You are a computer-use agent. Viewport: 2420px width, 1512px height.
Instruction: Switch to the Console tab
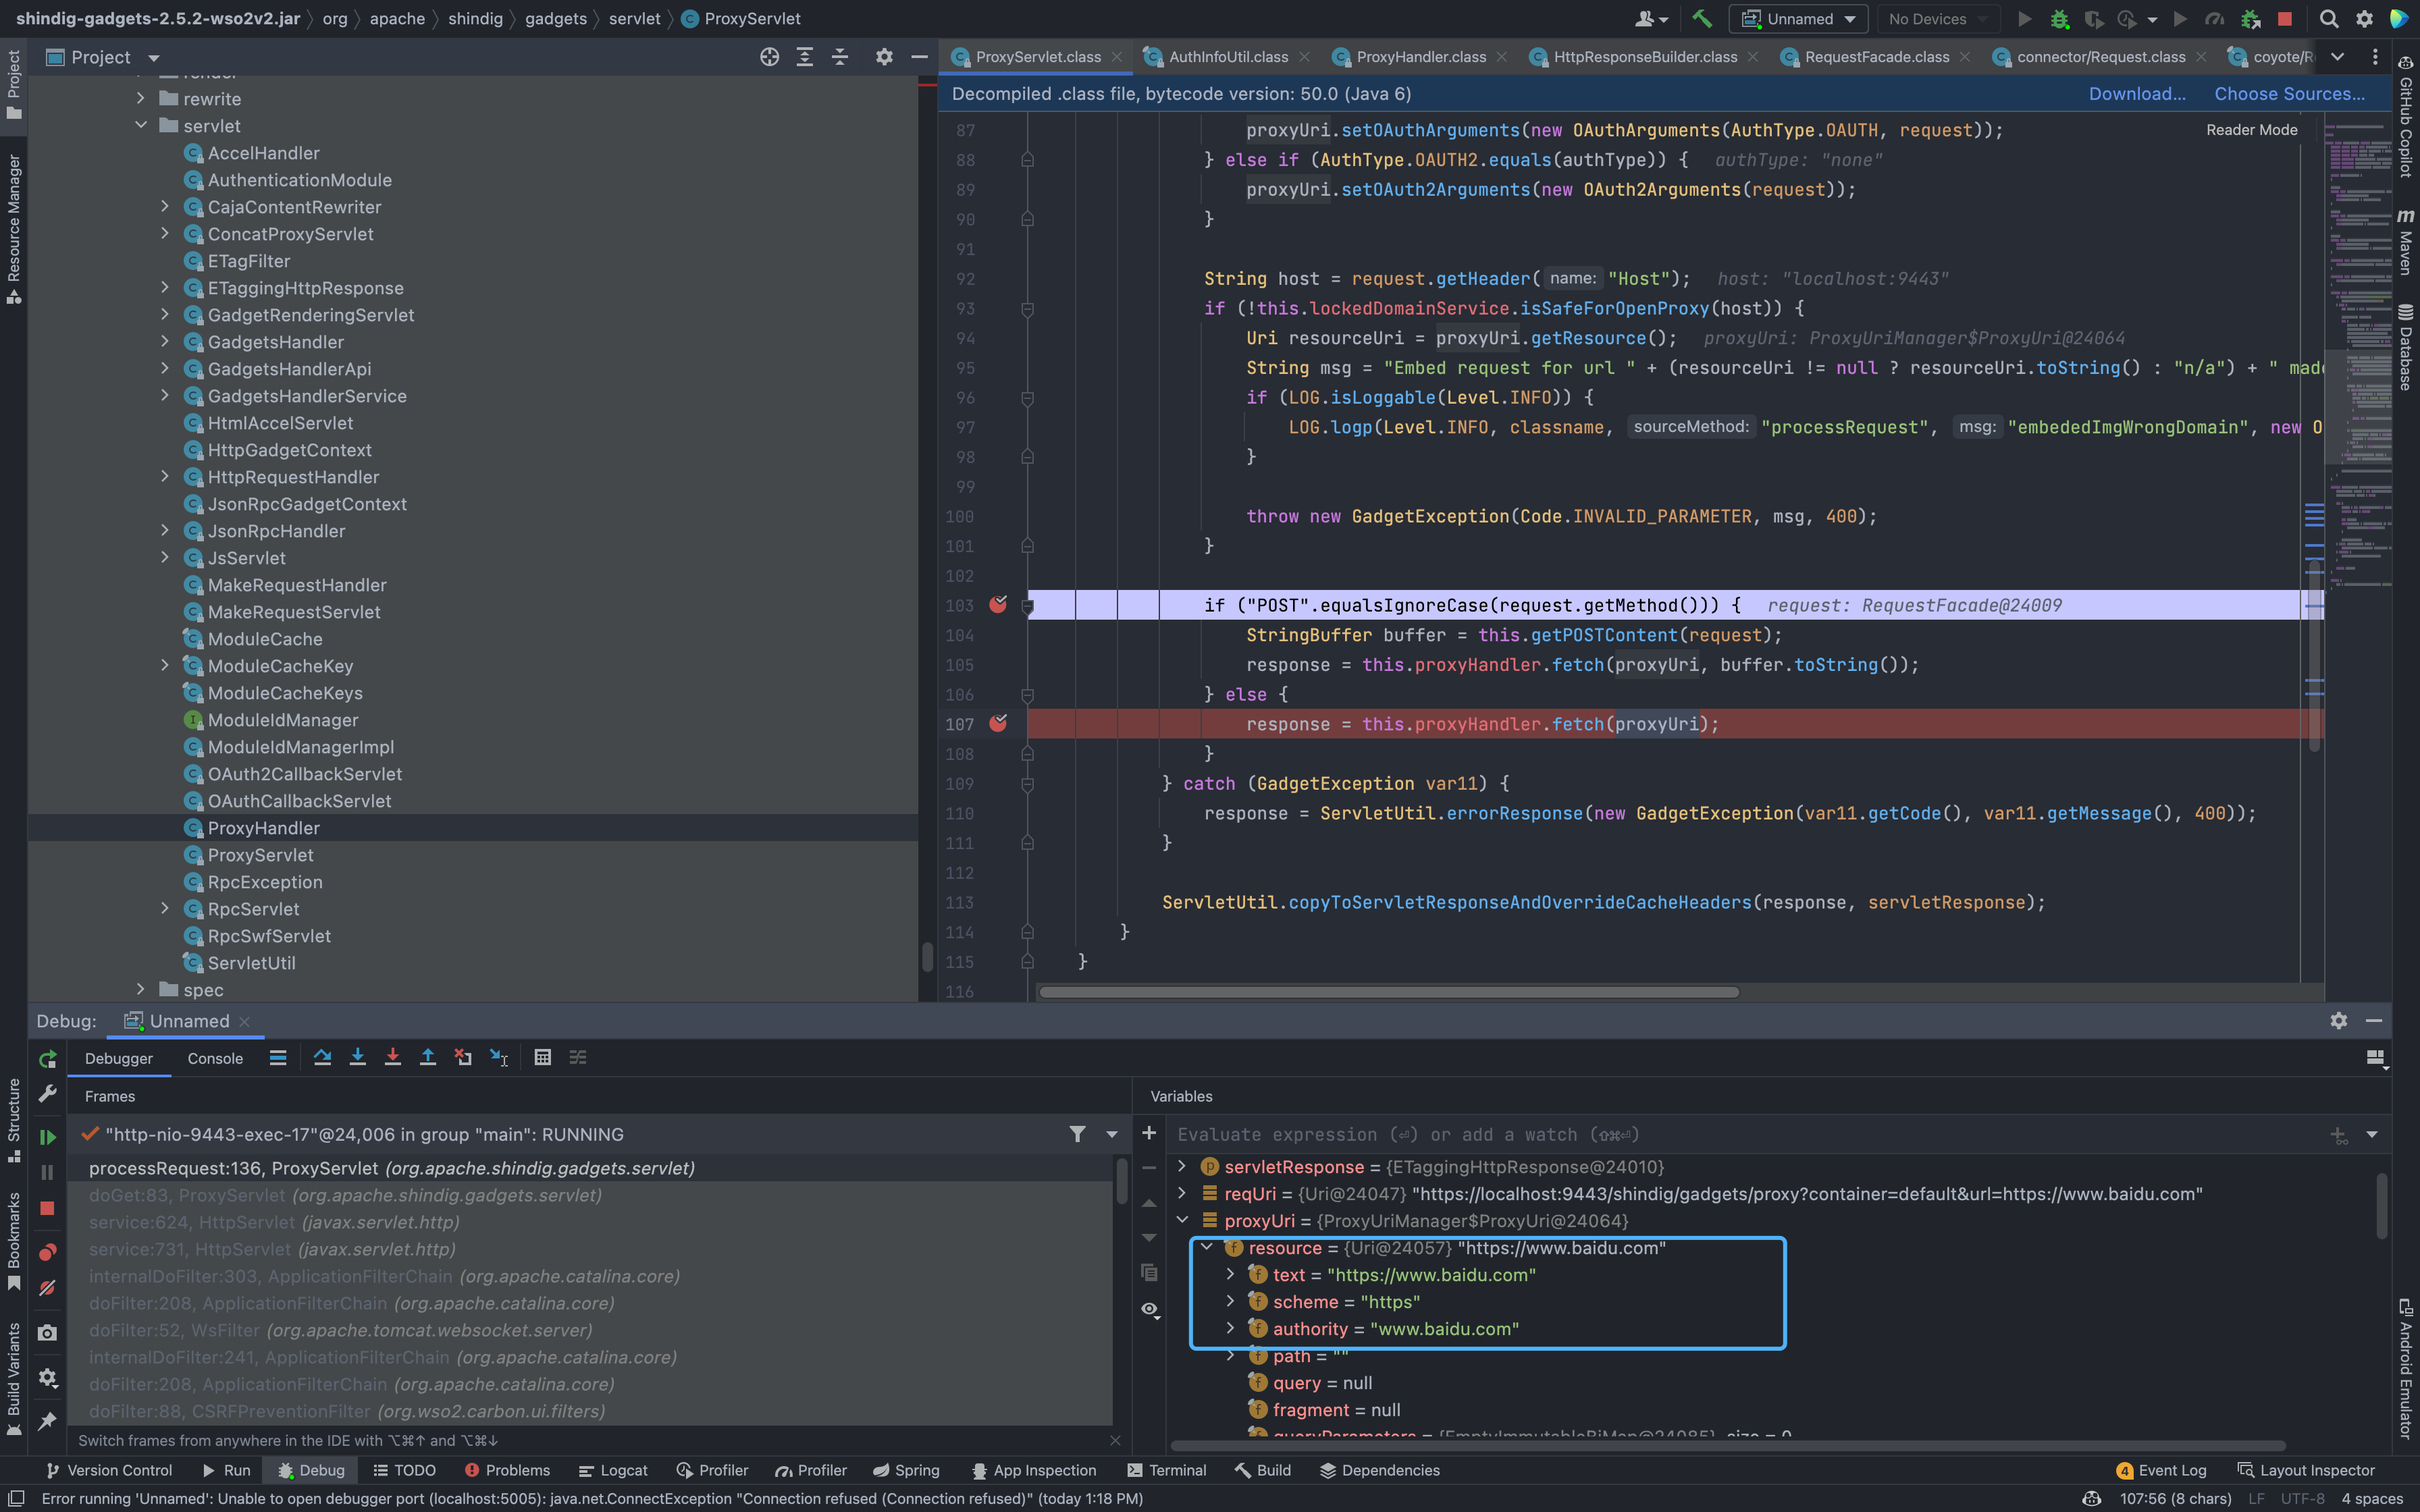point(215,1058)
